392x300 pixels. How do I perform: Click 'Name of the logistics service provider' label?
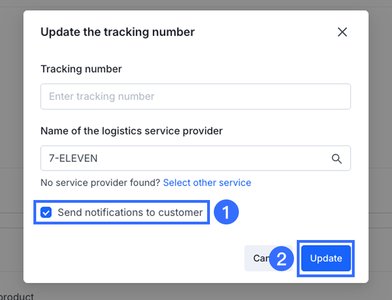point(131,131)
